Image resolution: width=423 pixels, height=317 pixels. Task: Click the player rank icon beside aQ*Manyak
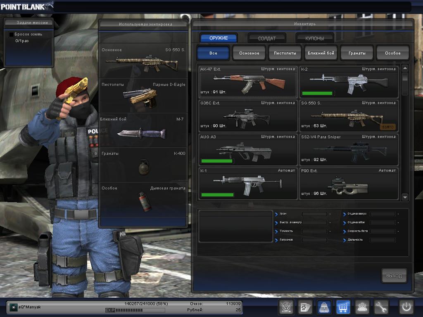[13, 307]
